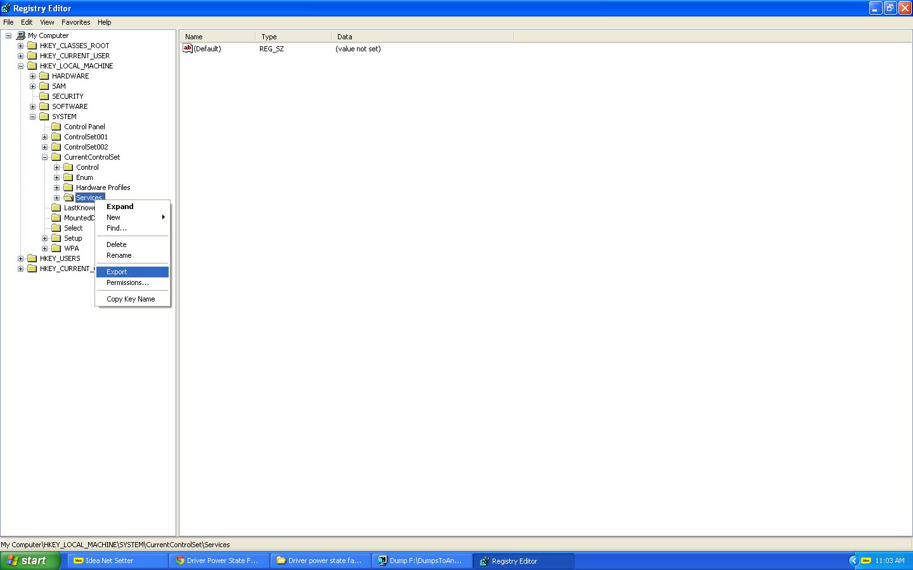Open the (Default) REG_SZ value entry
This screenshot has width=913, height=570.
pyautogui.click(x=207, y=49)
